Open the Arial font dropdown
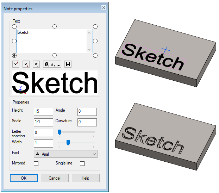Viewport: 219px width, 193px height. [65, 154]
